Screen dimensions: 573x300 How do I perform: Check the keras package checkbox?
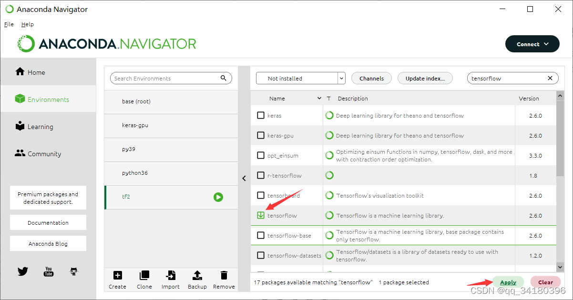pos(261,115)
